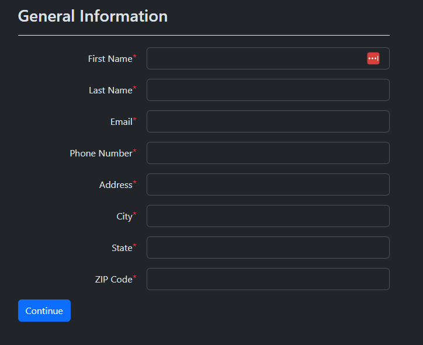Screen dimensions: 423x345
Task: Click the red password manager icon
Action: (373, 58)
